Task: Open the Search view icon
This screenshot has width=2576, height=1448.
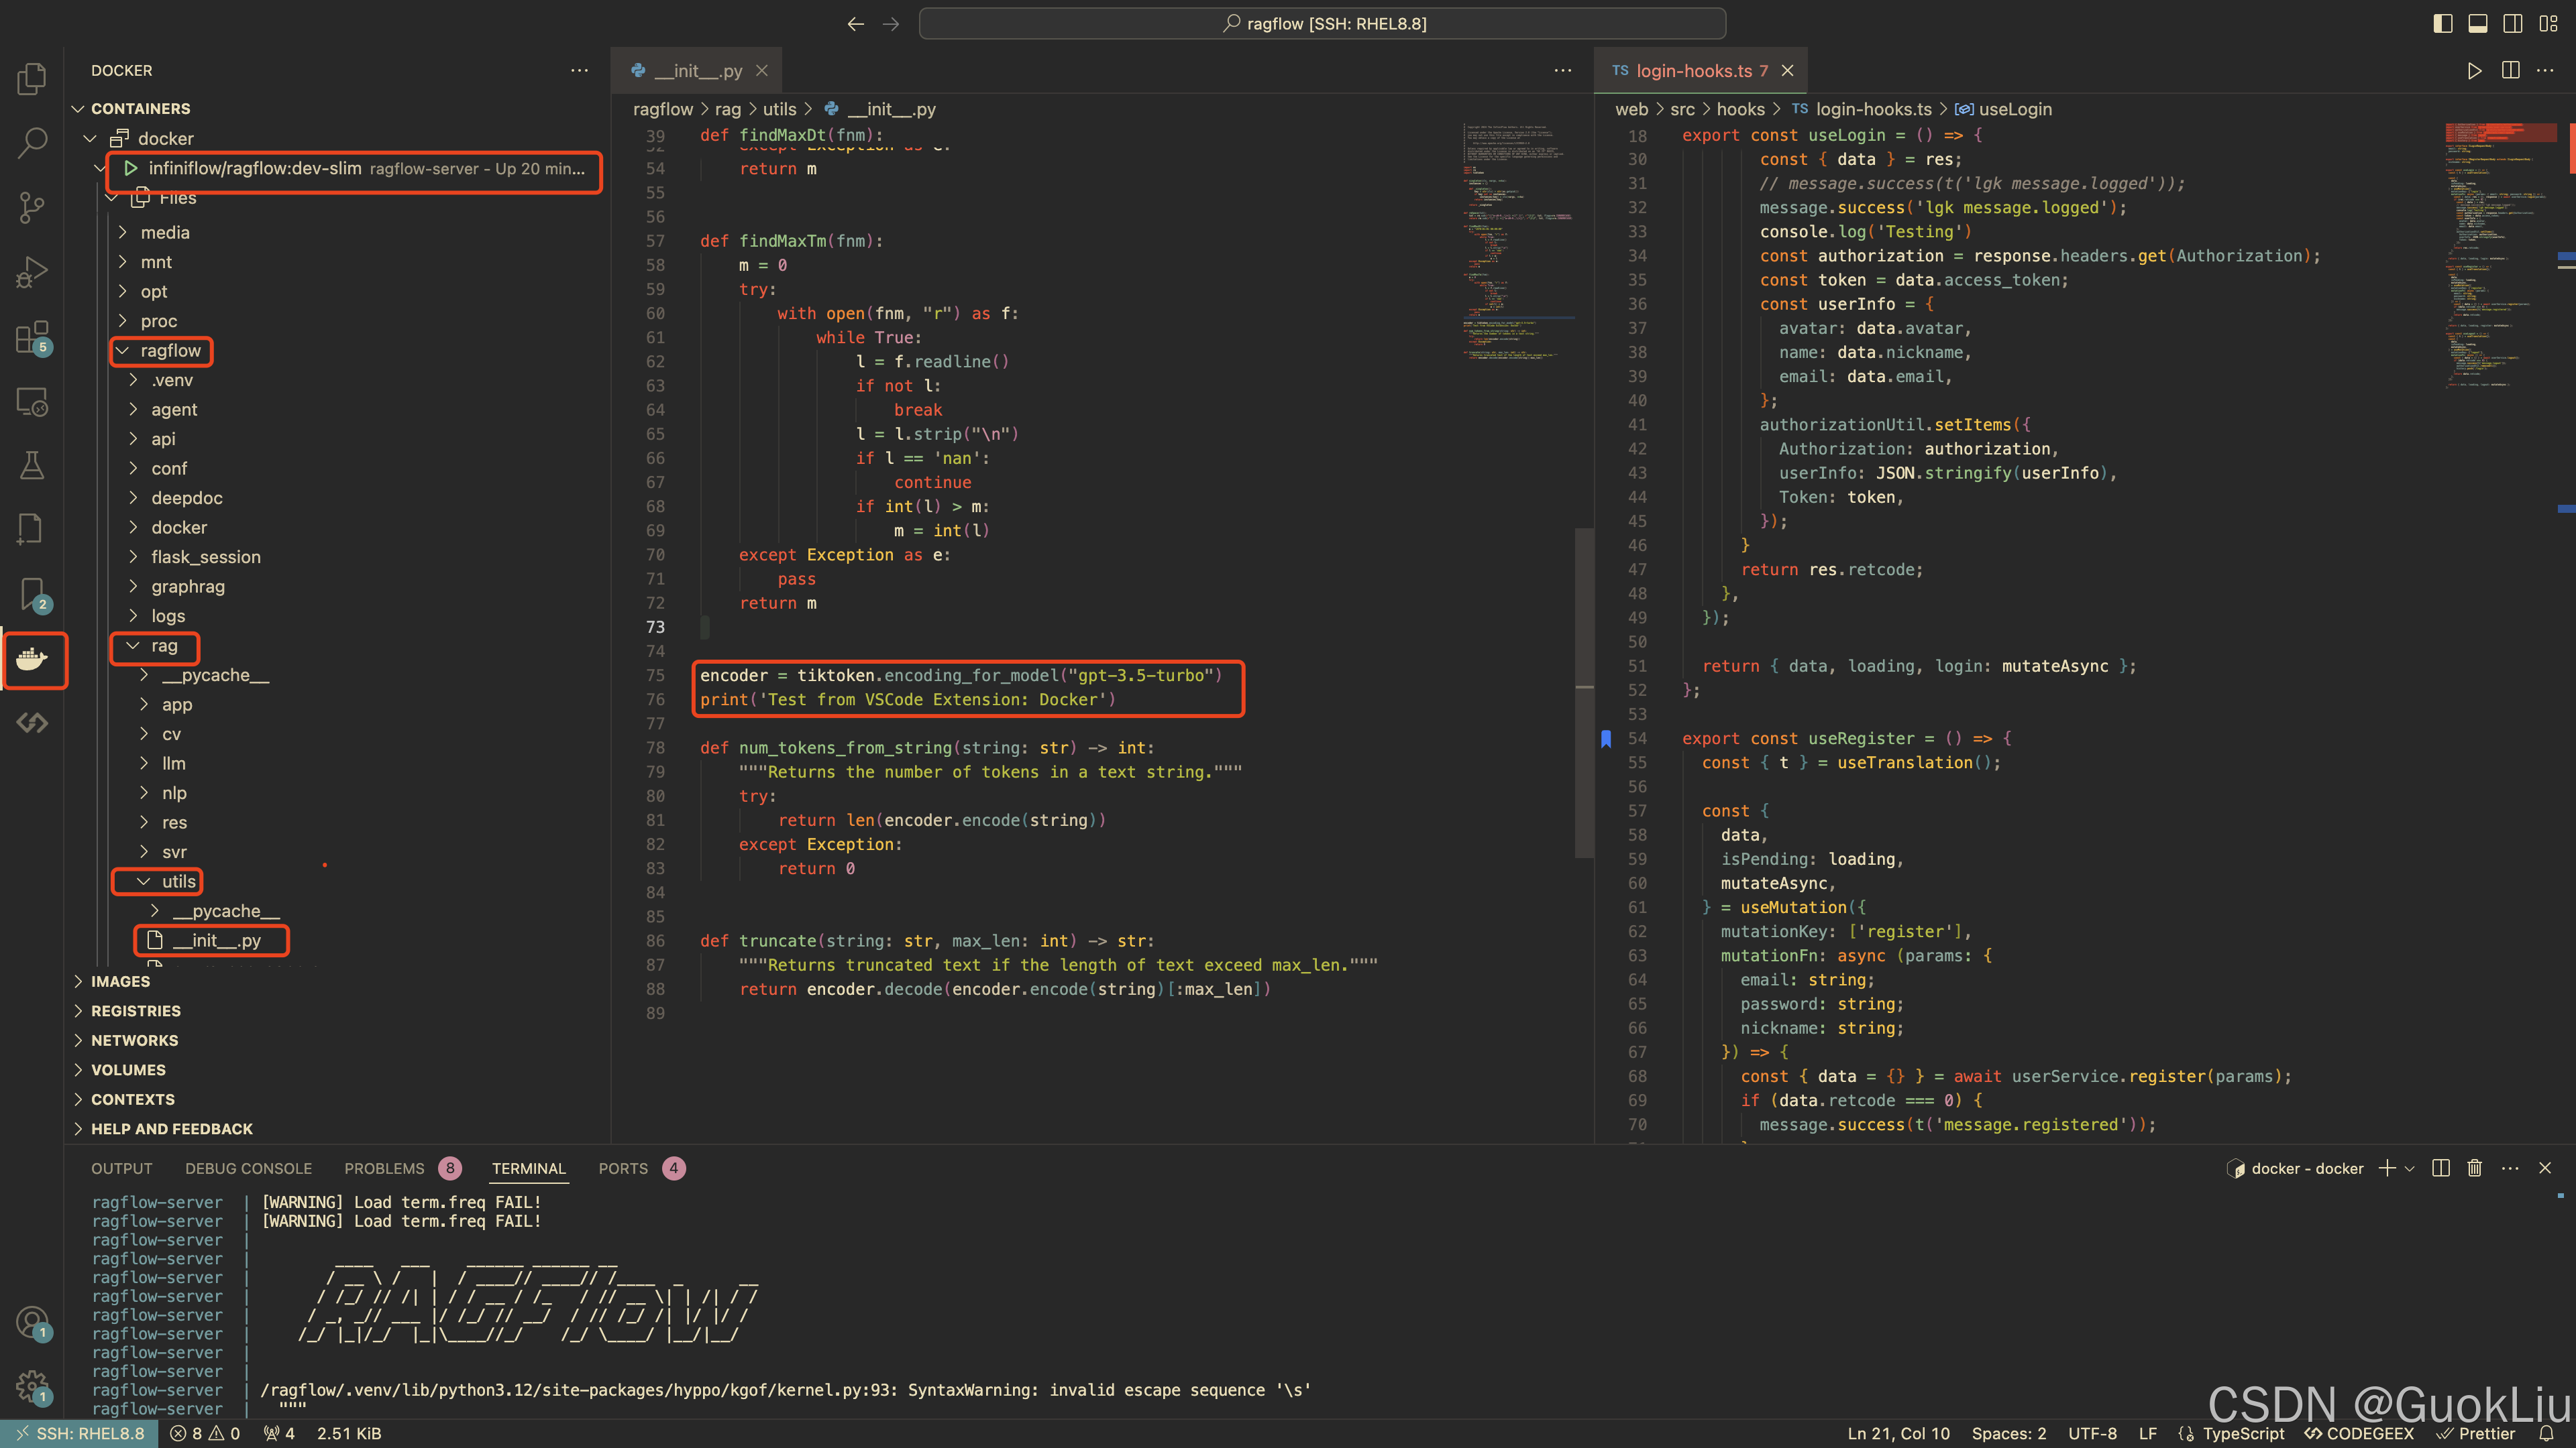Action: tap(32, 143)
